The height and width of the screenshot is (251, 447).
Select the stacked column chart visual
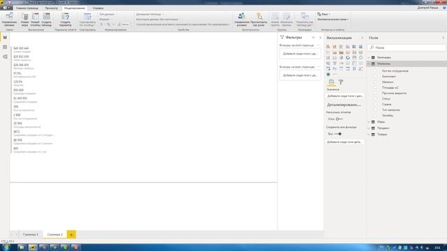pos(335,47)
